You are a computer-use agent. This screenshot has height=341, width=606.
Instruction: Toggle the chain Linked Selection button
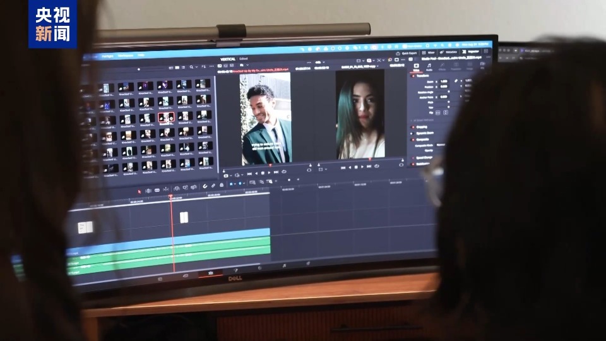[213, 186]
